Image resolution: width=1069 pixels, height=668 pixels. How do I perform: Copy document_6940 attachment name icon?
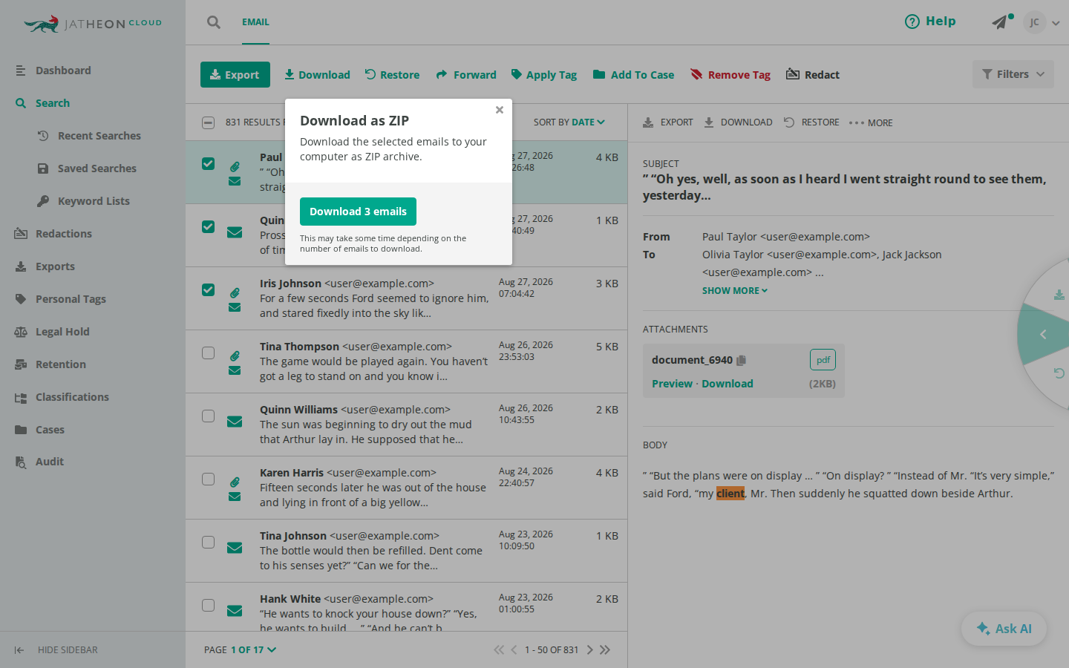[x=741, y=360]
